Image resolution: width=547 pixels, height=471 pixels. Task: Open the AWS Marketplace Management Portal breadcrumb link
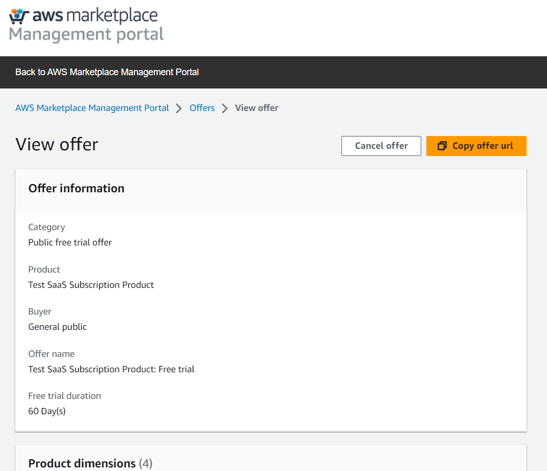pos(92,108)
